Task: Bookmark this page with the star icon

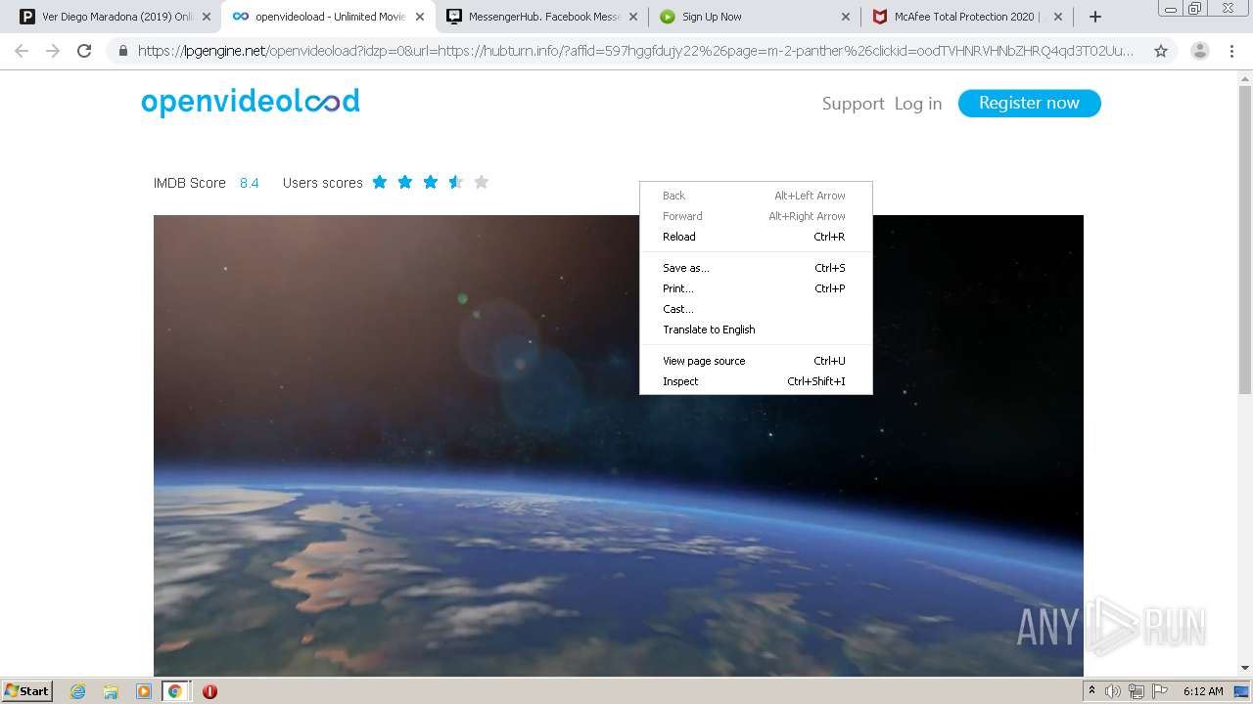Action: pyautogui.click(x=1161, y=51)
